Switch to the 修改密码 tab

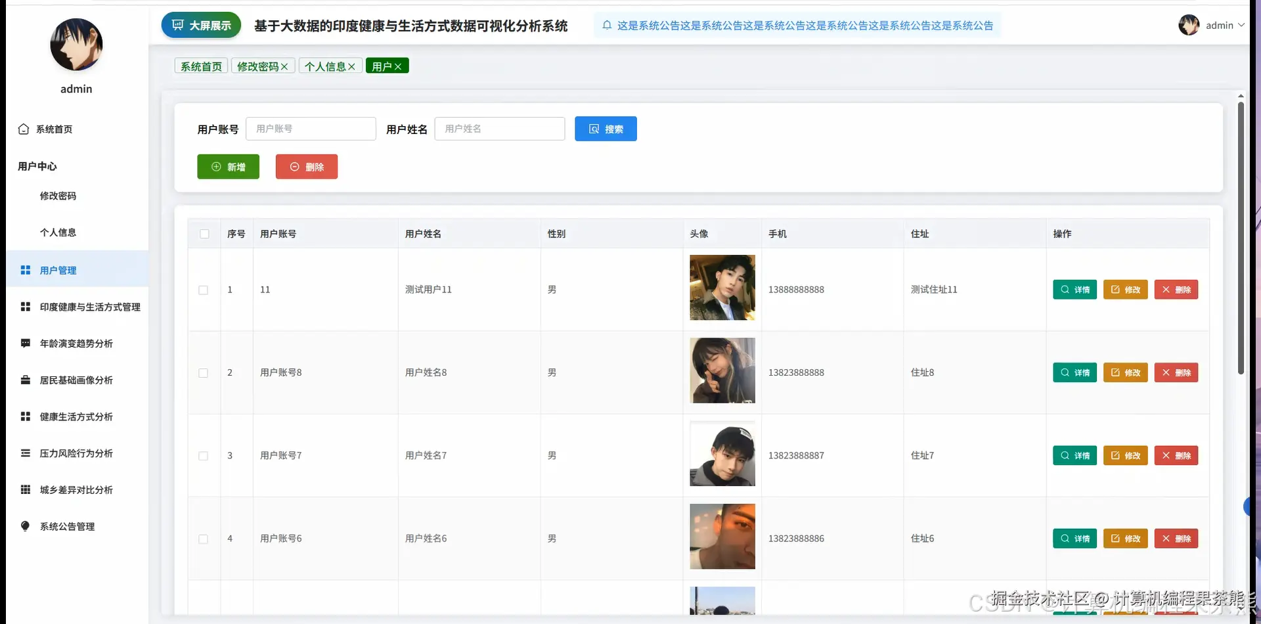point(258,66)
